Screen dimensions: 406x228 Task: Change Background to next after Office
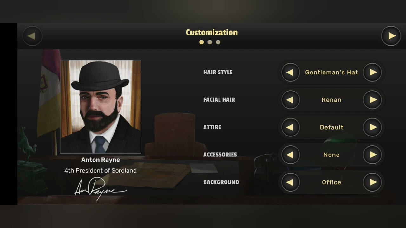coord(372,182)
